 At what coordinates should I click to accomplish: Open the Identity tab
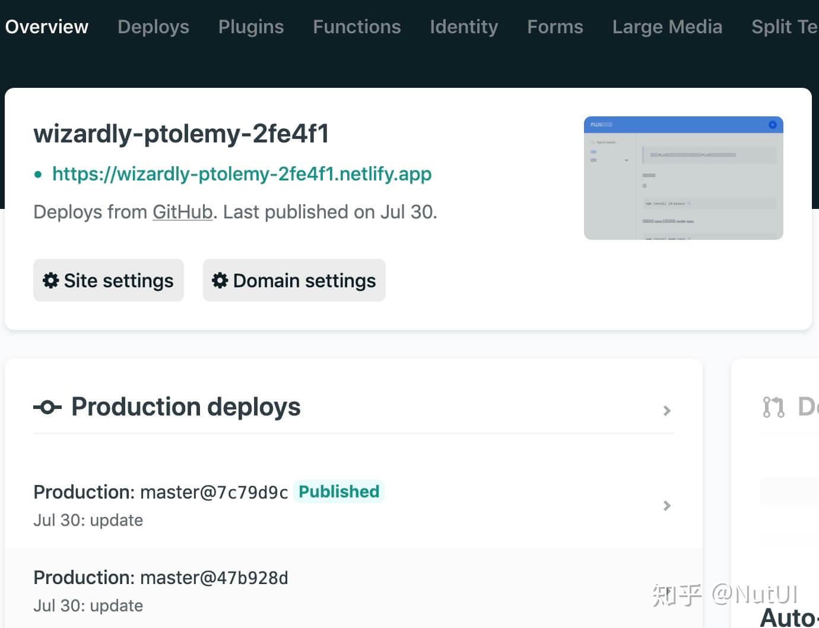pos(464,27)
